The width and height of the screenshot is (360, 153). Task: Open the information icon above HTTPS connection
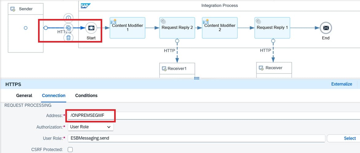[68, 18]
